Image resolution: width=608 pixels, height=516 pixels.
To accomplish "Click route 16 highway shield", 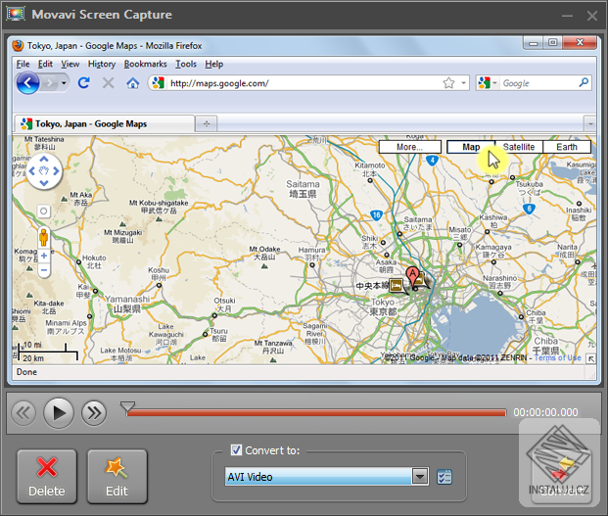I will pyautogui.click(x=376, y=215).
